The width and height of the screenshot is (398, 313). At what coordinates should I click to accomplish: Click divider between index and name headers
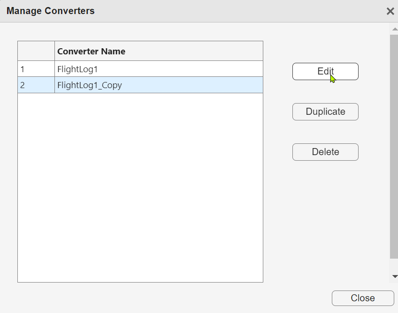[54, 51]
